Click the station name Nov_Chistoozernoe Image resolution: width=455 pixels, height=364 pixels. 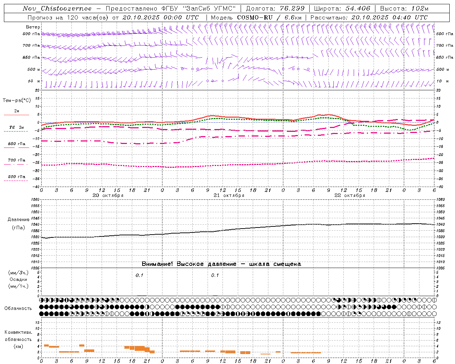[x=57, y=9]
